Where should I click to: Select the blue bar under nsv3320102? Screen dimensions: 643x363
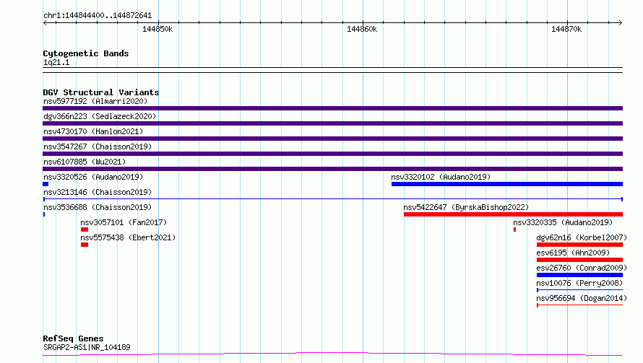[x=507, y=184]
